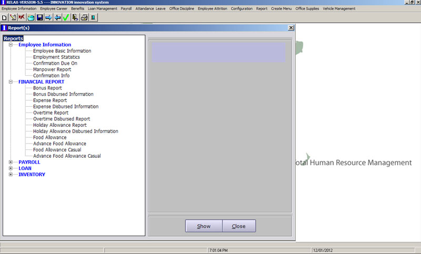Viewport: 421px width, 254px height.
Task: Click the last toolbar icon after the printer
Action: [93, 18]
